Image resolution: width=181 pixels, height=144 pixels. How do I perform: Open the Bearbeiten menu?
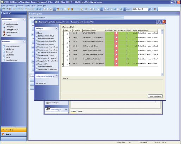point(19,6)
